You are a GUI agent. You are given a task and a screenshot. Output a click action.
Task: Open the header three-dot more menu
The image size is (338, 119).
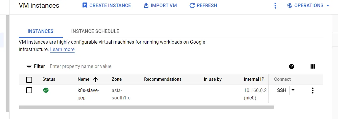(275, 5)
